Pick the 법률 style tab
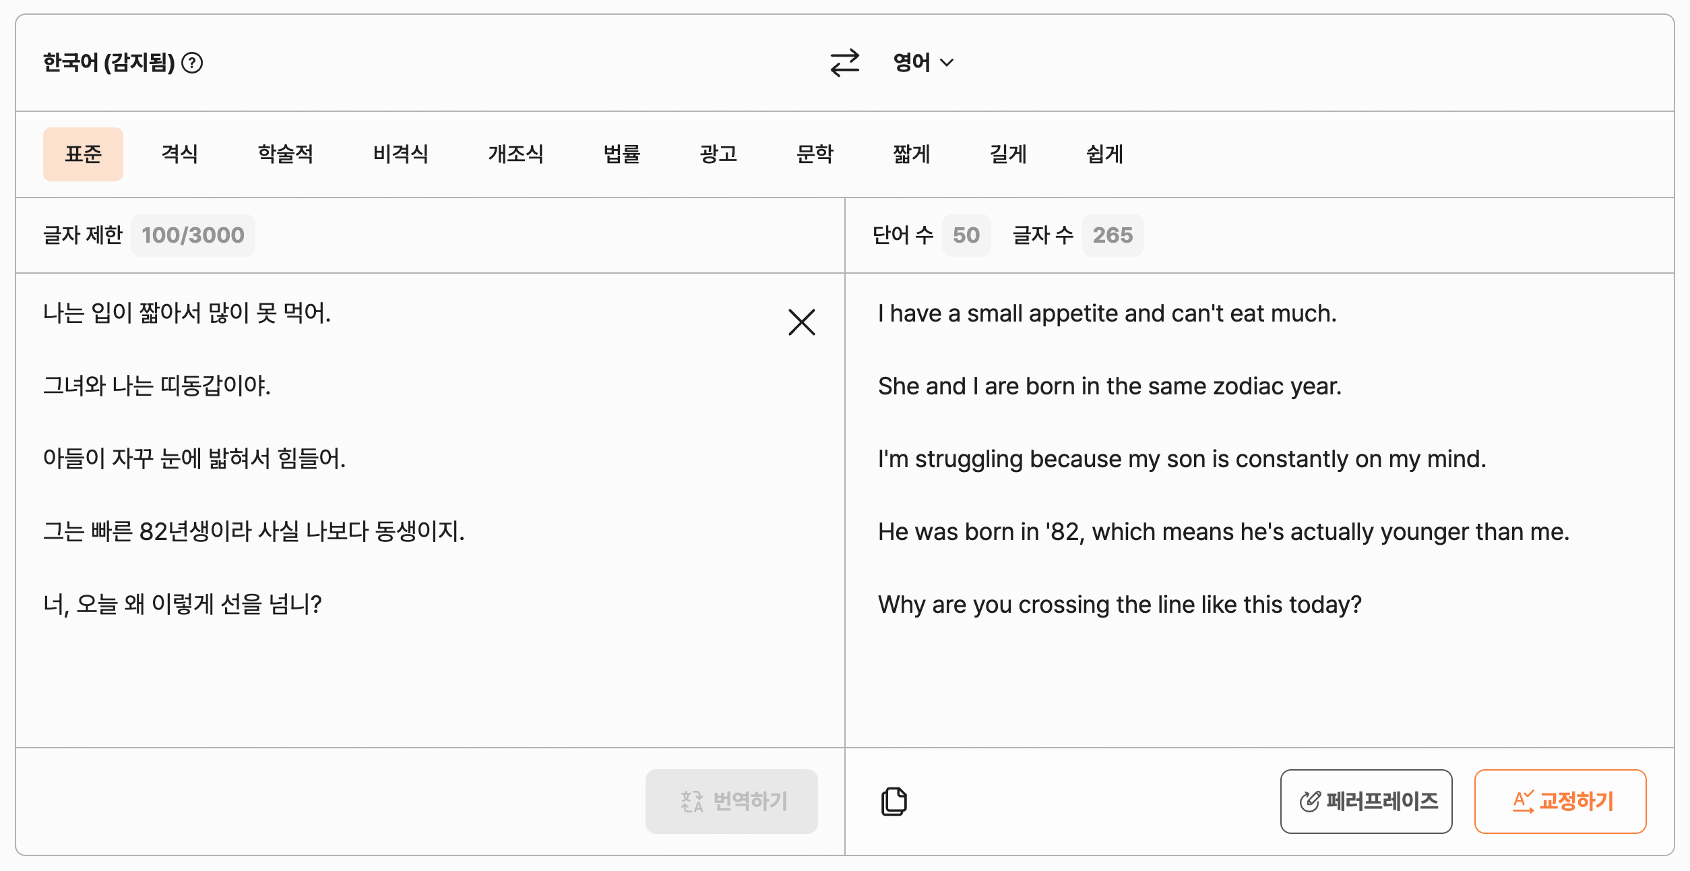1690x871 pixels. (x=621, y=154)
